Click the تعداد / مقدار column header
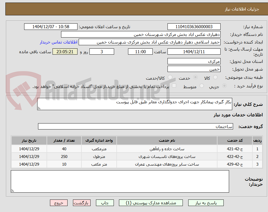 pos(64,141)
